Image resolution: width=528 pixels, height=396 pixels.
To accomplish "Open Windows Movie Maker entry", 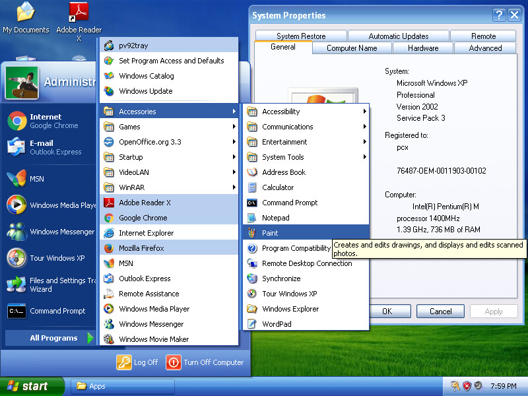I will coord(169,339).
